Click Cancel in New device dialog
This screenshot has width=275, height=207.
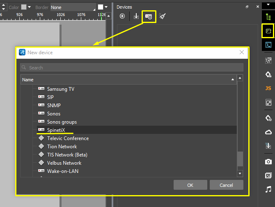226,185
